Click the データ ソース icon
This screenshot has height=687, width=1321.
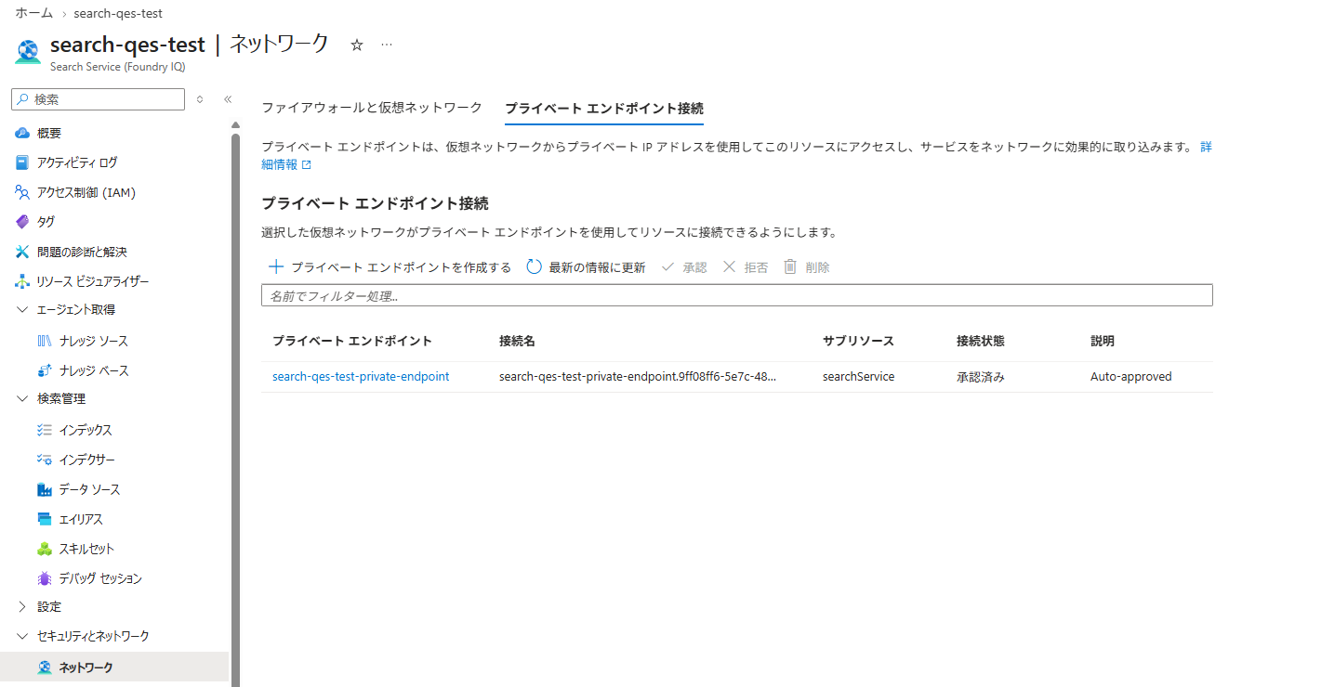[44, 489]
